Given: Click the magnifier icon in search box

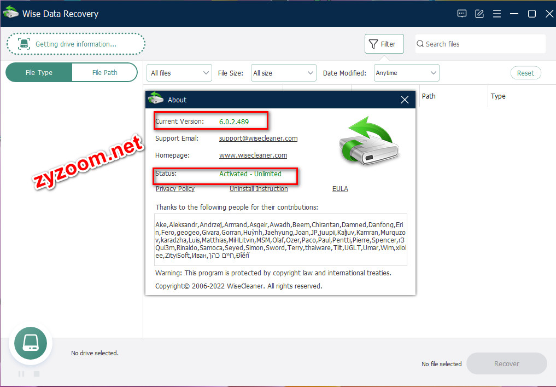Looking at the screenshot, I should click(x=420, y=44).
